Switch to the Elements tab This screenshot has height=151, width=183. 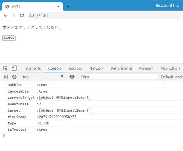click(33, 69)
